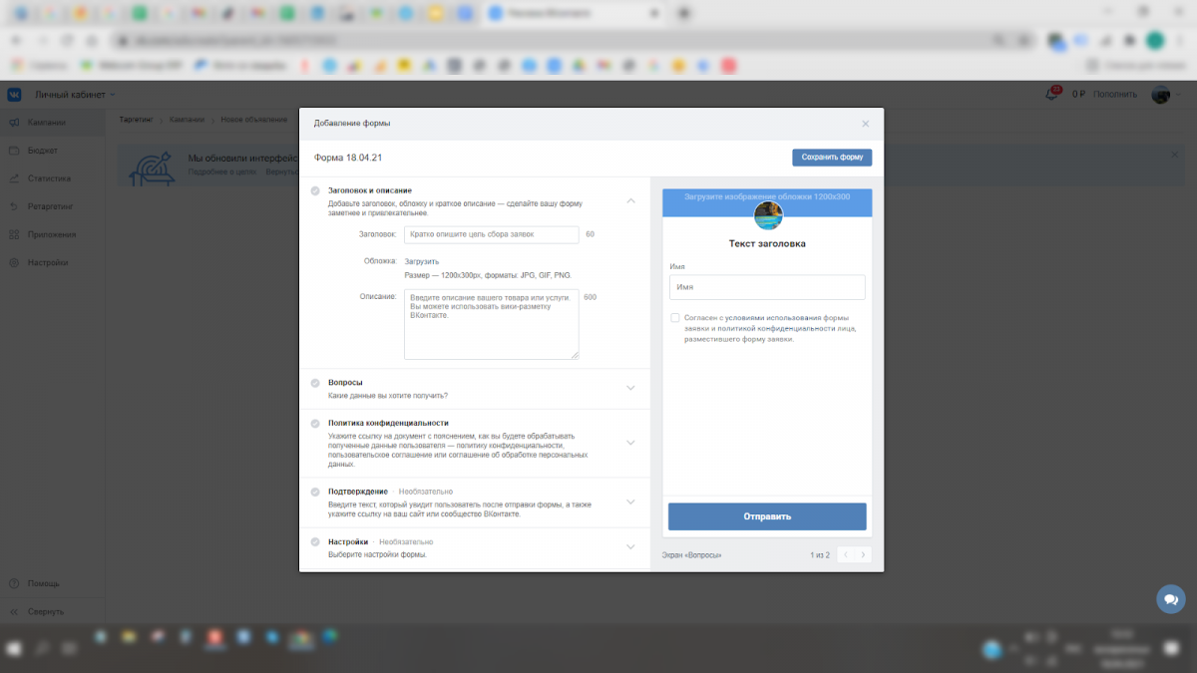Click the Приложения grid icon in sidebar
The image size is (1197, 673).
click(14, 235)
